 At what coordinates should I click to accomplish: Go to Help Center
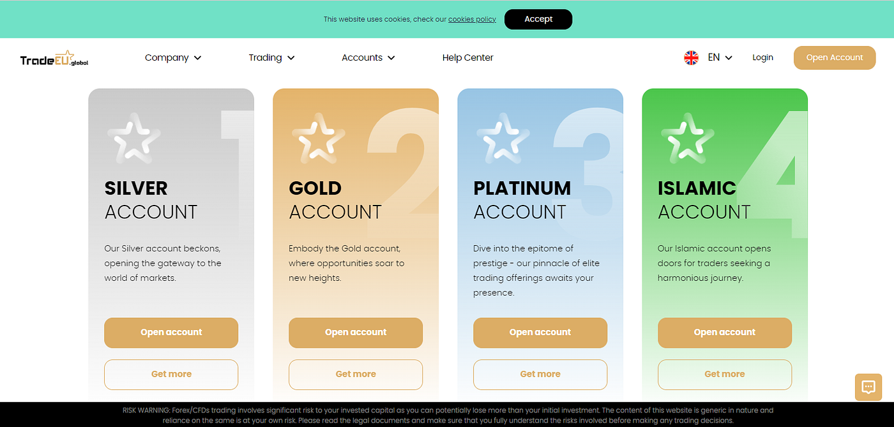tap(468, 57)
